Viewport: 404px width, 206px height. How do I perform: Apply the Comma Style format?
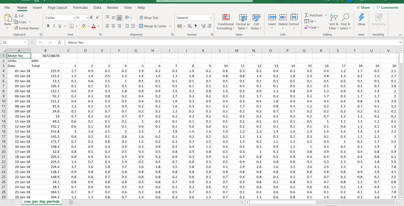click(195, 26)
